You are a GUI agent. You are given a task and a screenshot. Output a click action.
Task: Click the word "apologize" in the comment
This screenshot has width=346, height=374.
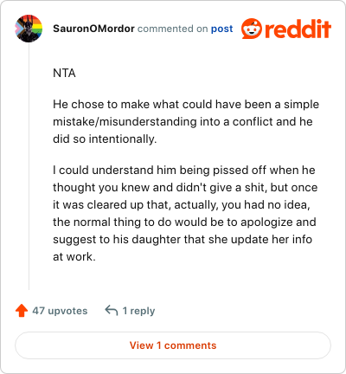coord(262,222)
